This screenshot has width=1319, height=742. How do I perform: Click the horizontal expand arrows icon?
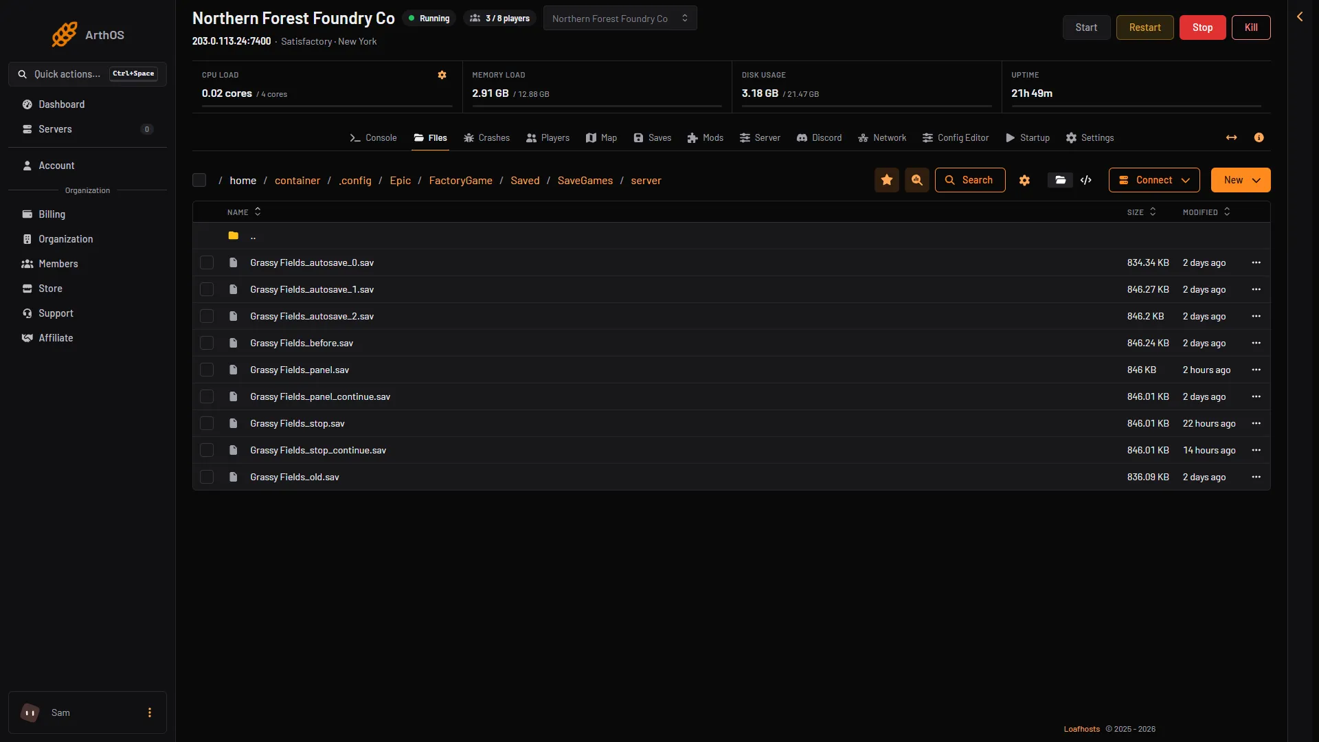coord(1232,137)
